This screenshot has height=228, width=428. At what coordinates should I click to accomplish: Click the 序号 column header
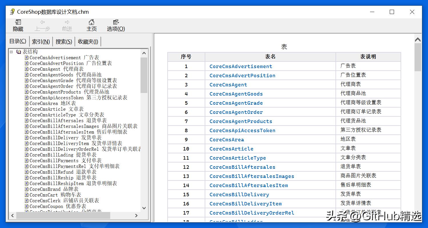(x=186, y=57)
